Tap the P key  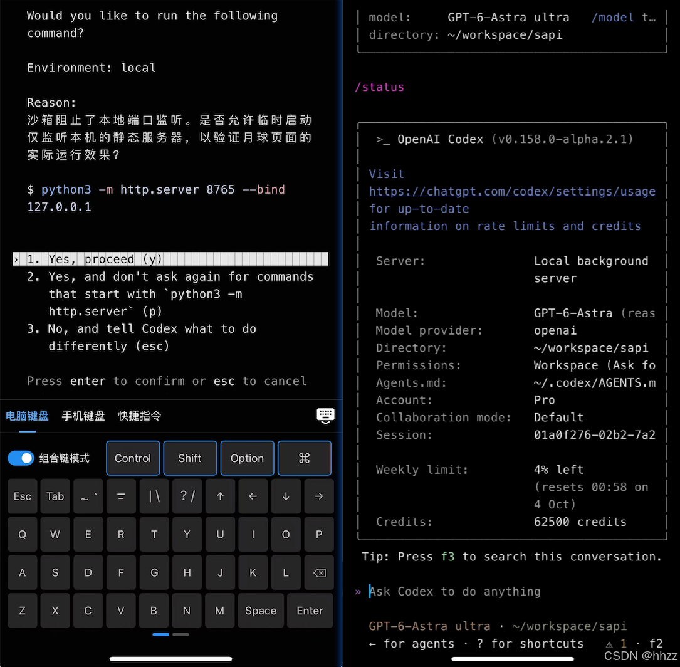coord(319,534)
